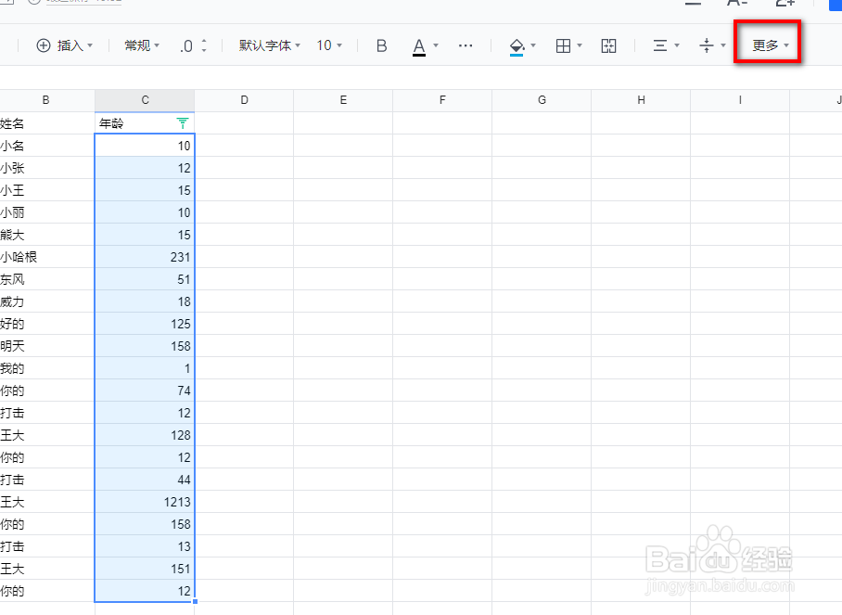842x615 pixels.
Task: Select column G header
Action: pos(542,100)
